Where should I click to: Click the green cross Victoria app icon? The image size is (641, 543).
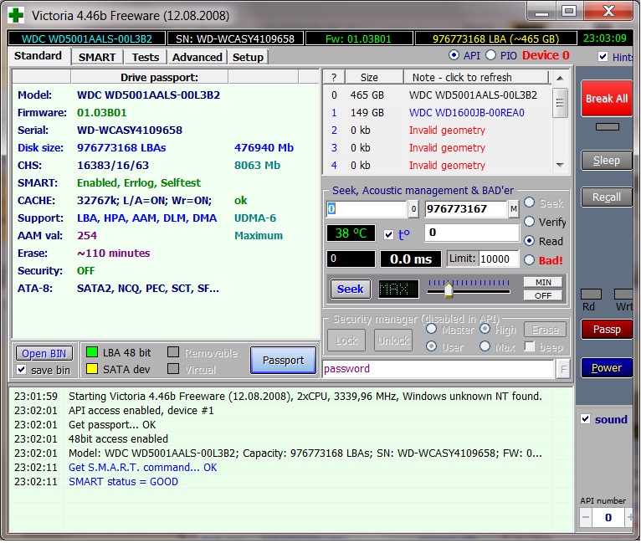(16, 16)
